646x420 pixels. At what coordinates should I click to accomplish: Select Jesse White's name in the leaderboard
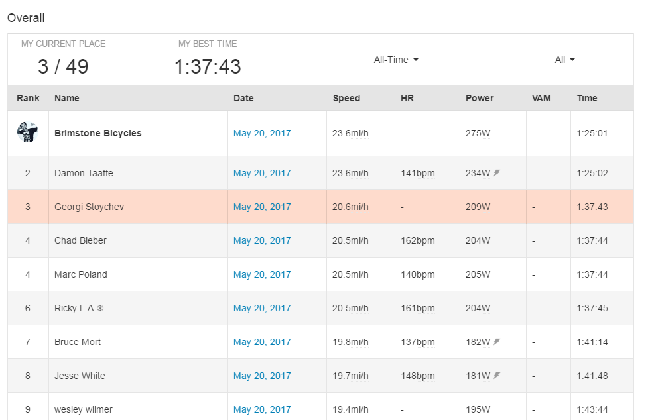coord(80,376)
